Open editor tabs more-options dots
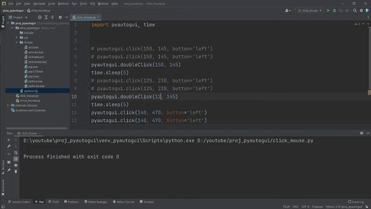Screen dimensions: 371x209 click(x=368, y=17)
